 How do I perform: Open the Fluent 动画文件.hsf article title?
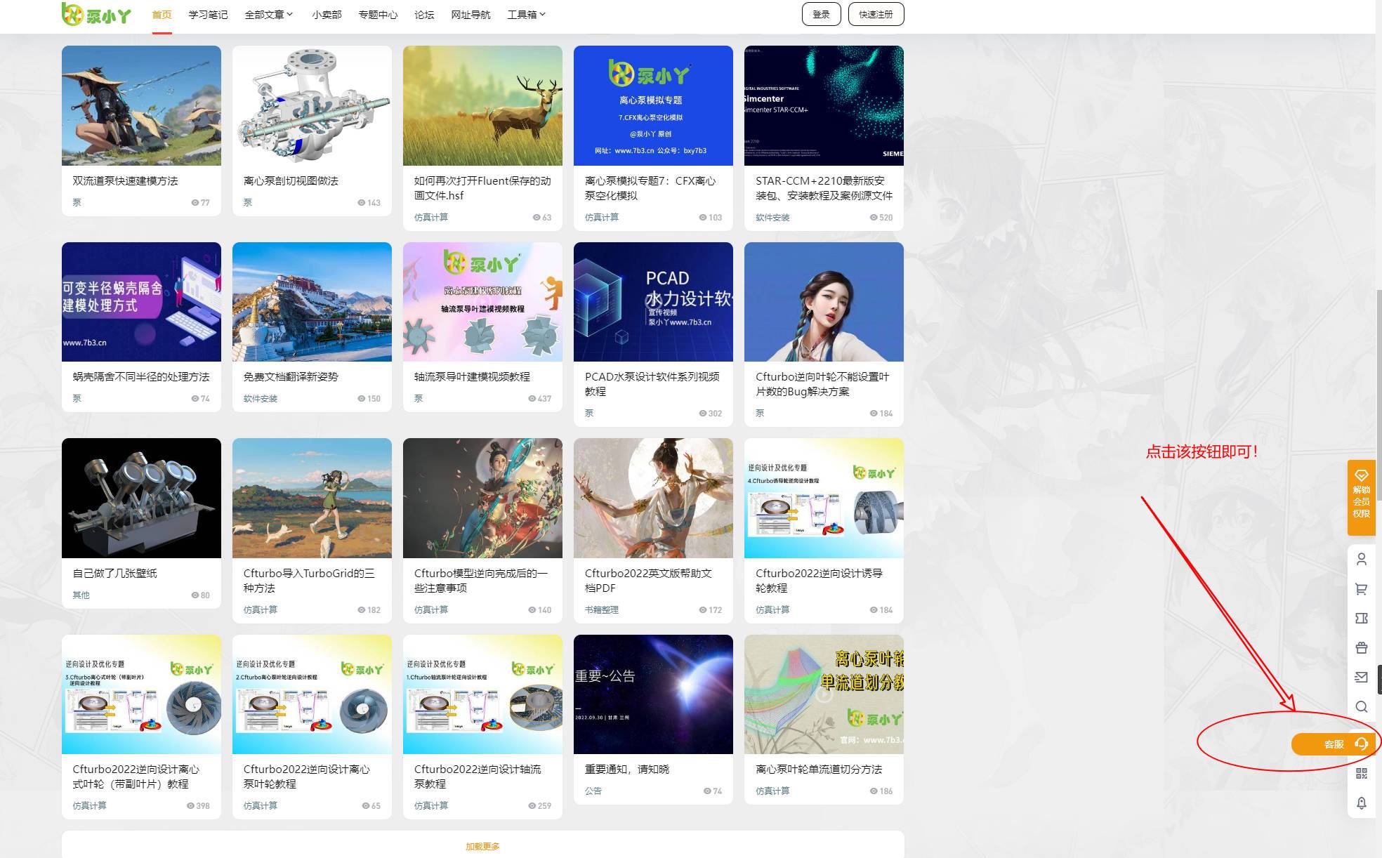482,188
